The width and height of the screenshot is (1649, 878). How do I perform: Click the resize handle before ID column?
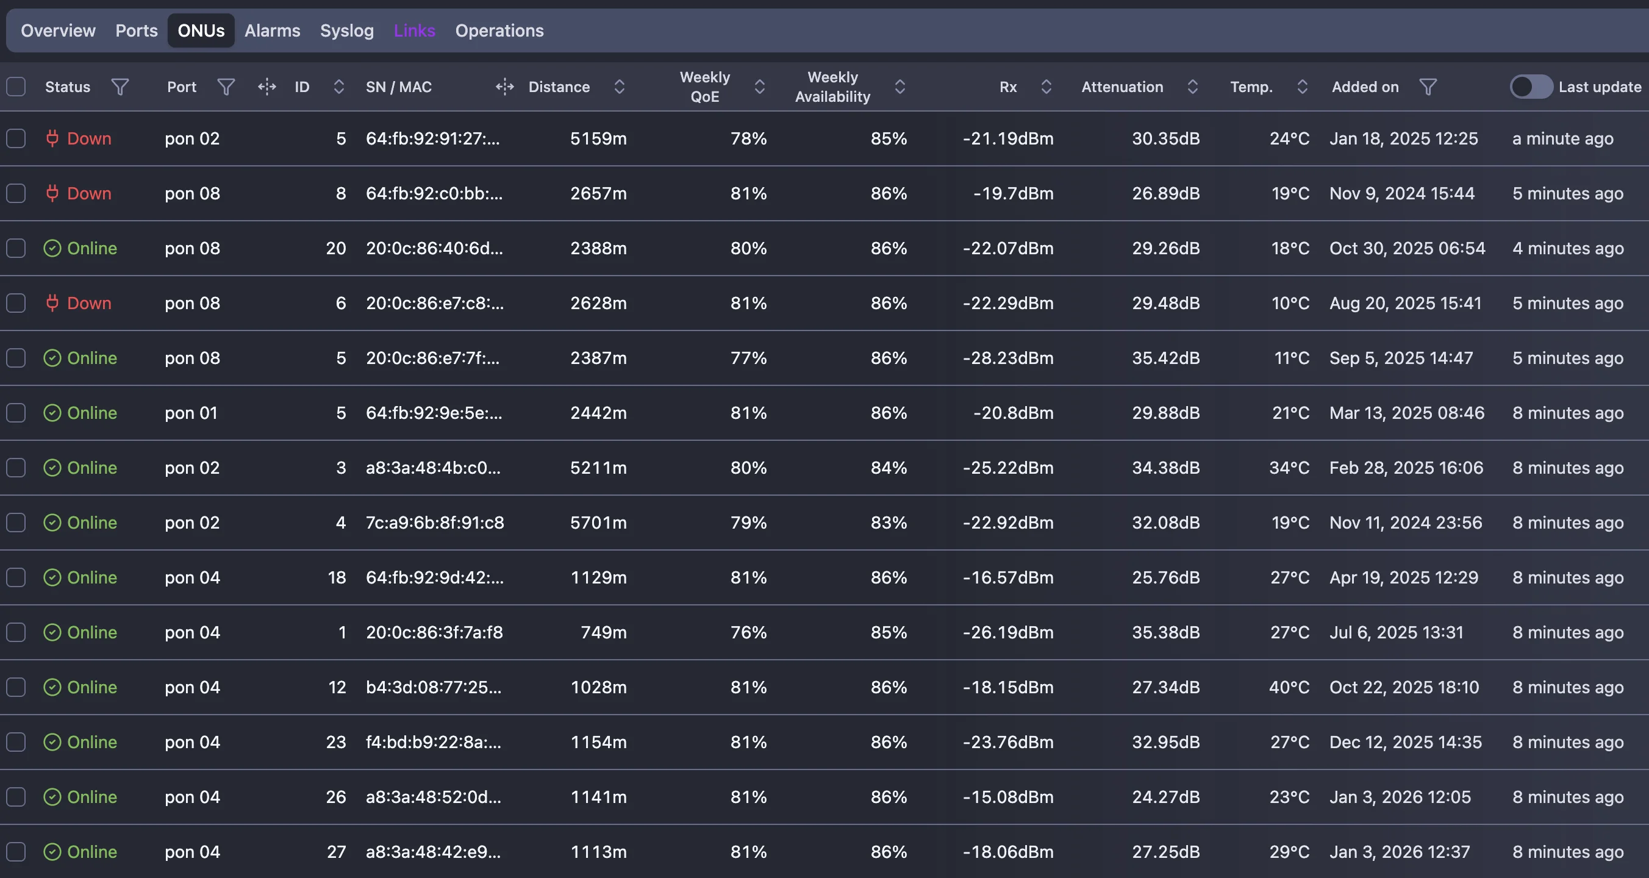[x=267, y=87]
